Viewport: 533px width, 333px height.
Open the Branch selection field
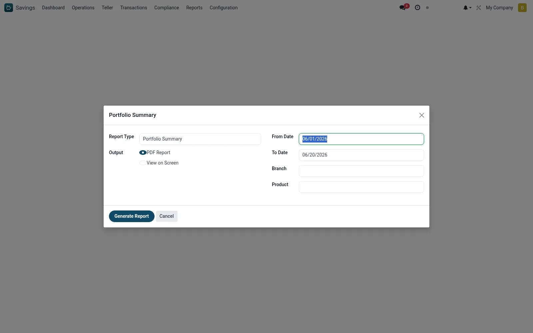[361, 171]
